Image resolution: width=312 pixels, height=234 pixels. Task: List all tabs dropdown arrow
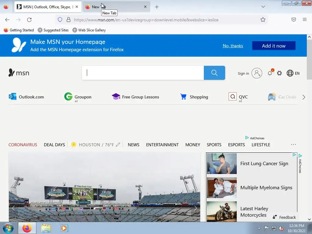pyautogui.click(x=263, y=7)
